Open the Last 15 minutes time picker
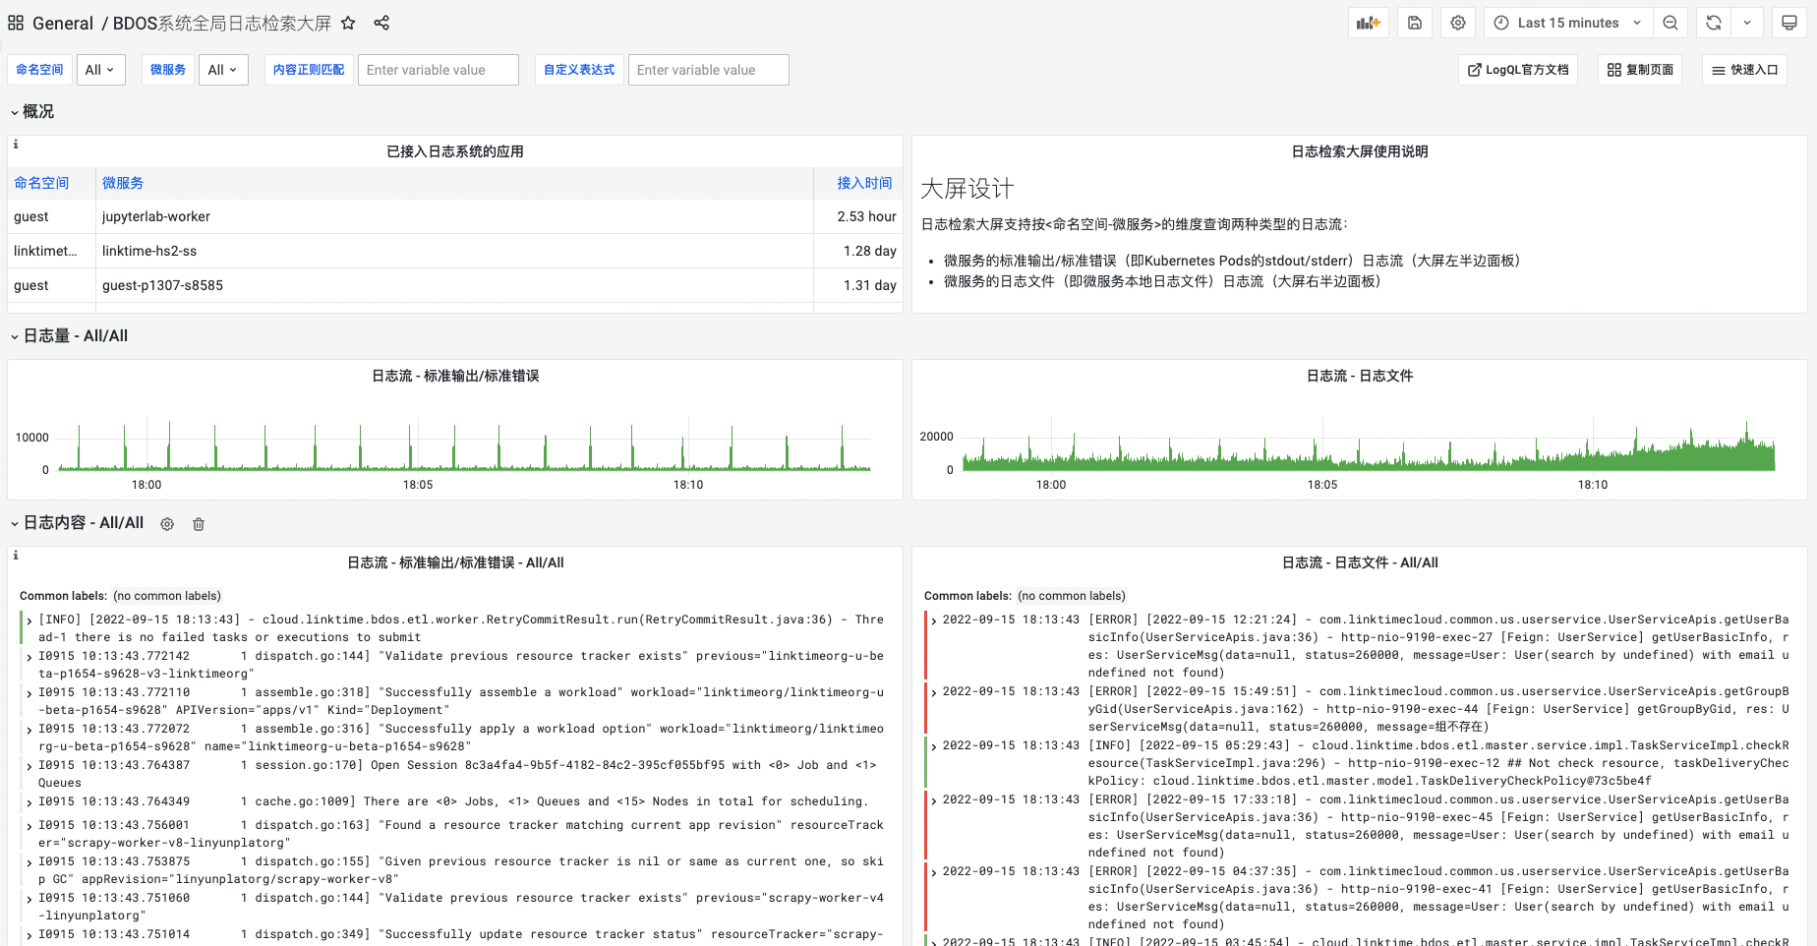This screenshot has height=946, width=1817. [1568, 23]
